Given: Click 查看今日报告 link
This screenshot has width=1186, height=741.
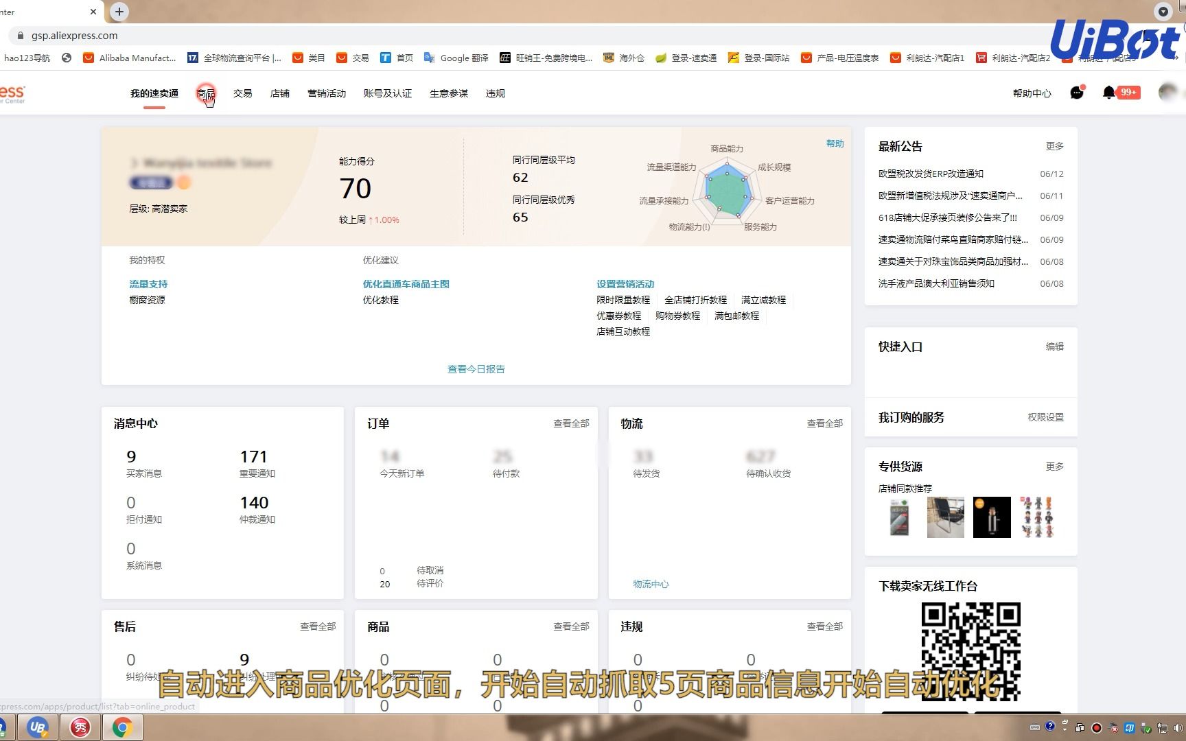Looking at the screenshot, I should 476,369.
